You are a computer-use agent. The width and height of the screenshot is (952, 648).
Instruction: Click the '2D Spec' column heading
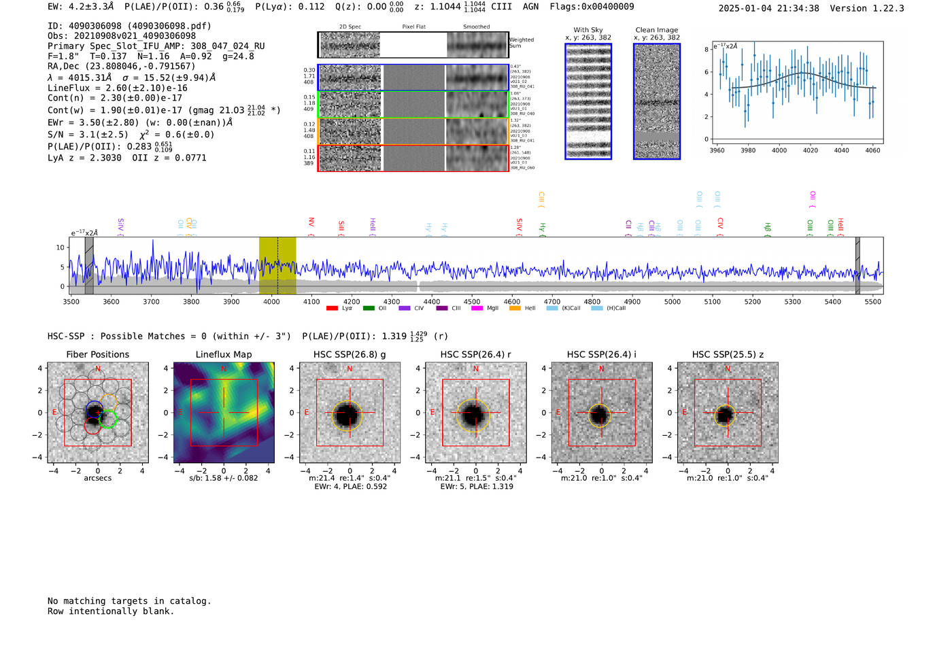click(x=350, y=27)
